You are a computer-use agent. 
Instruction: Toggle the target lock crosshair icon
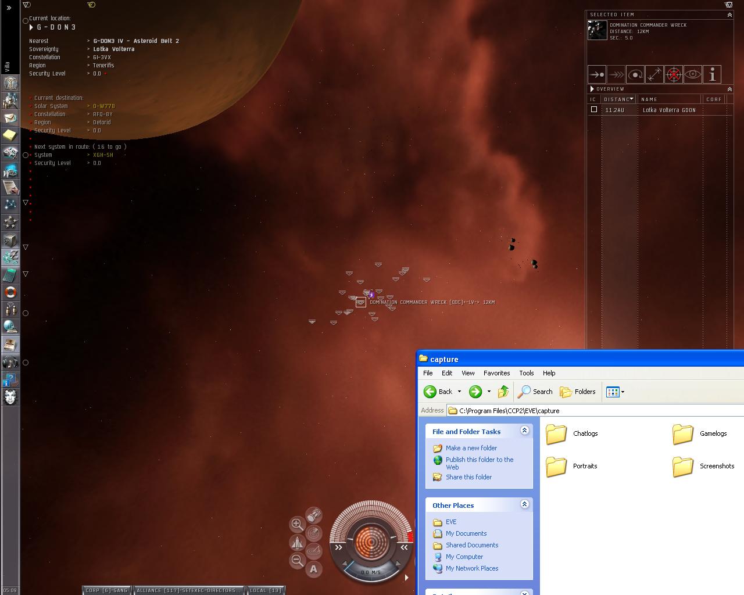[x=674, y=74]
